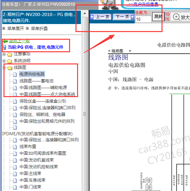The image size is (190, 191).
Task: Click page icon beside 保险丝、熔断线、继电器
Action: [15, 115]
